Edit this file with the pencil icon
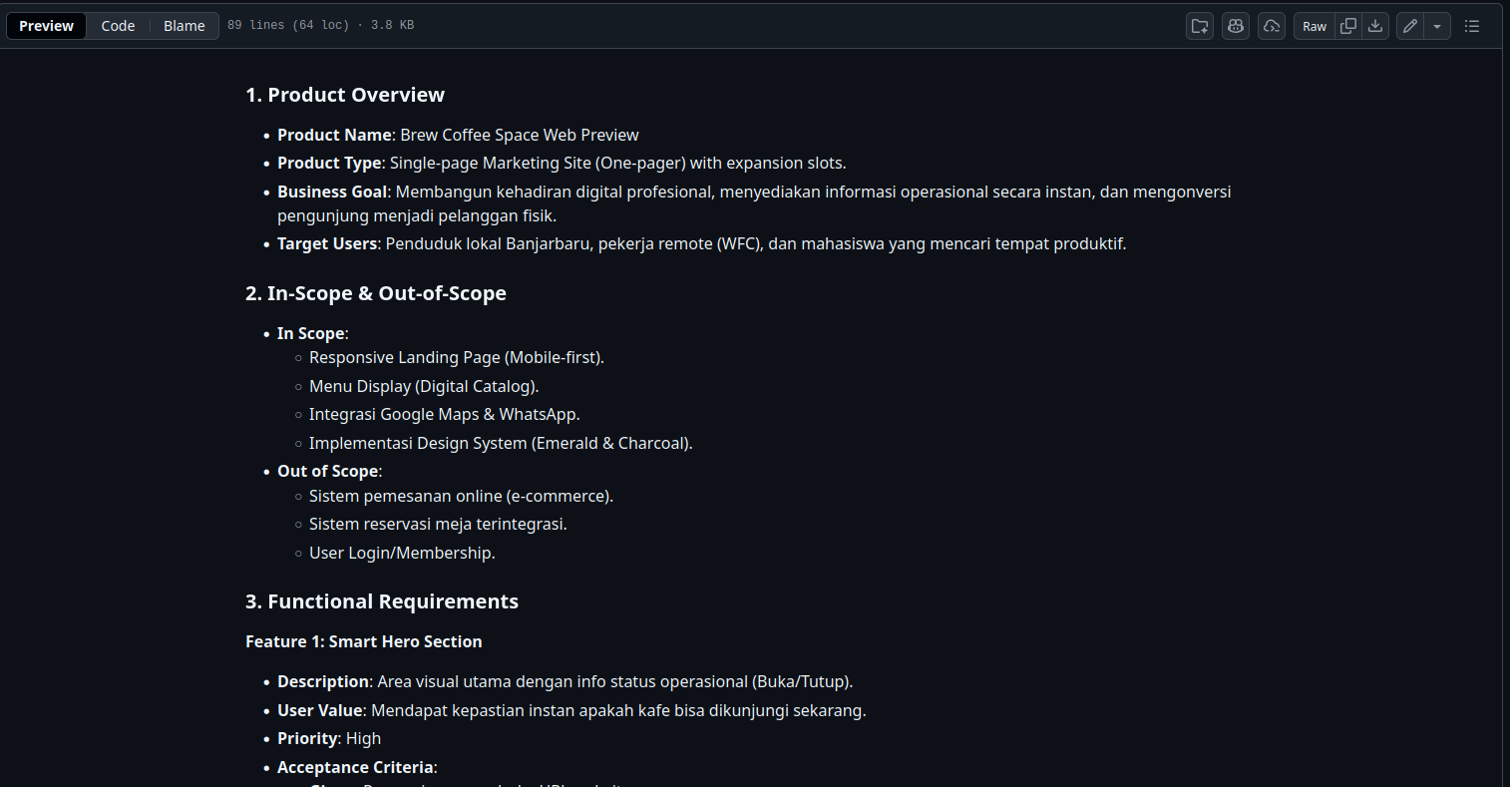Viewport: 1510px width, 787px height. point(1409,26)
